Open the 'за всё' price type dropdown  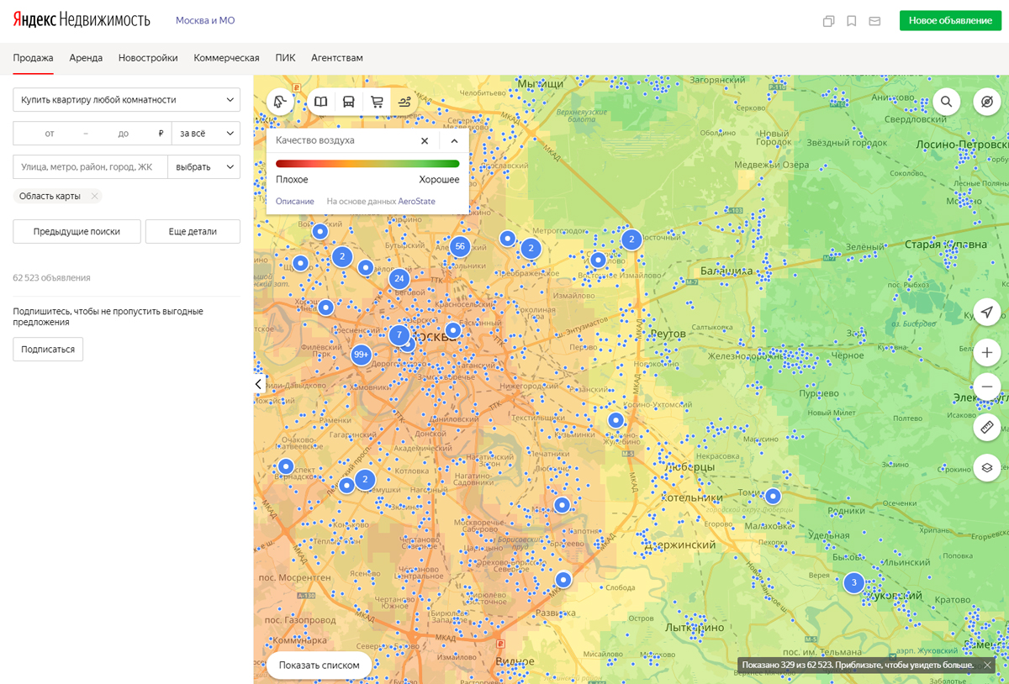tap(206, 134)
